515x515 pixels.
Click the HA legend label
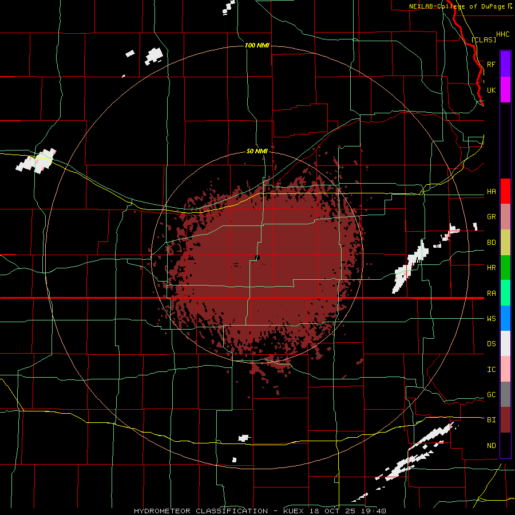pos(491,191)
